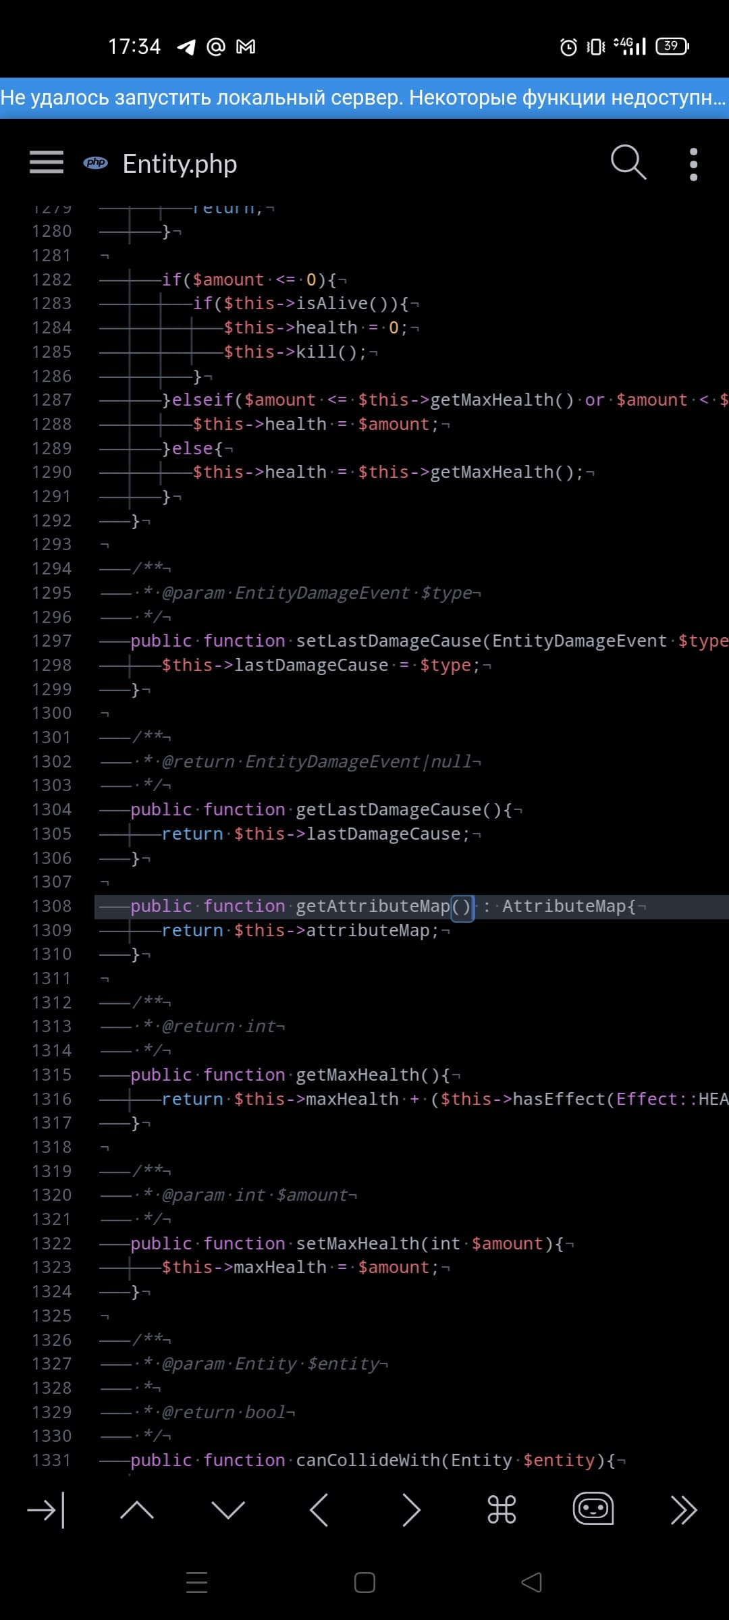Insert tab using the tab key icon

[x=46, y=1509]
